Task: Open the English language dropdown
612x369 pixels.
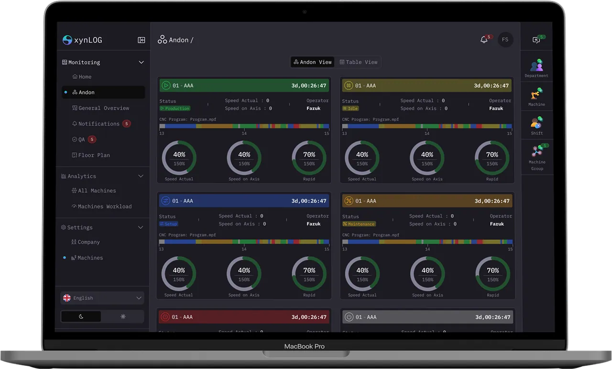Action: [102, 298]
